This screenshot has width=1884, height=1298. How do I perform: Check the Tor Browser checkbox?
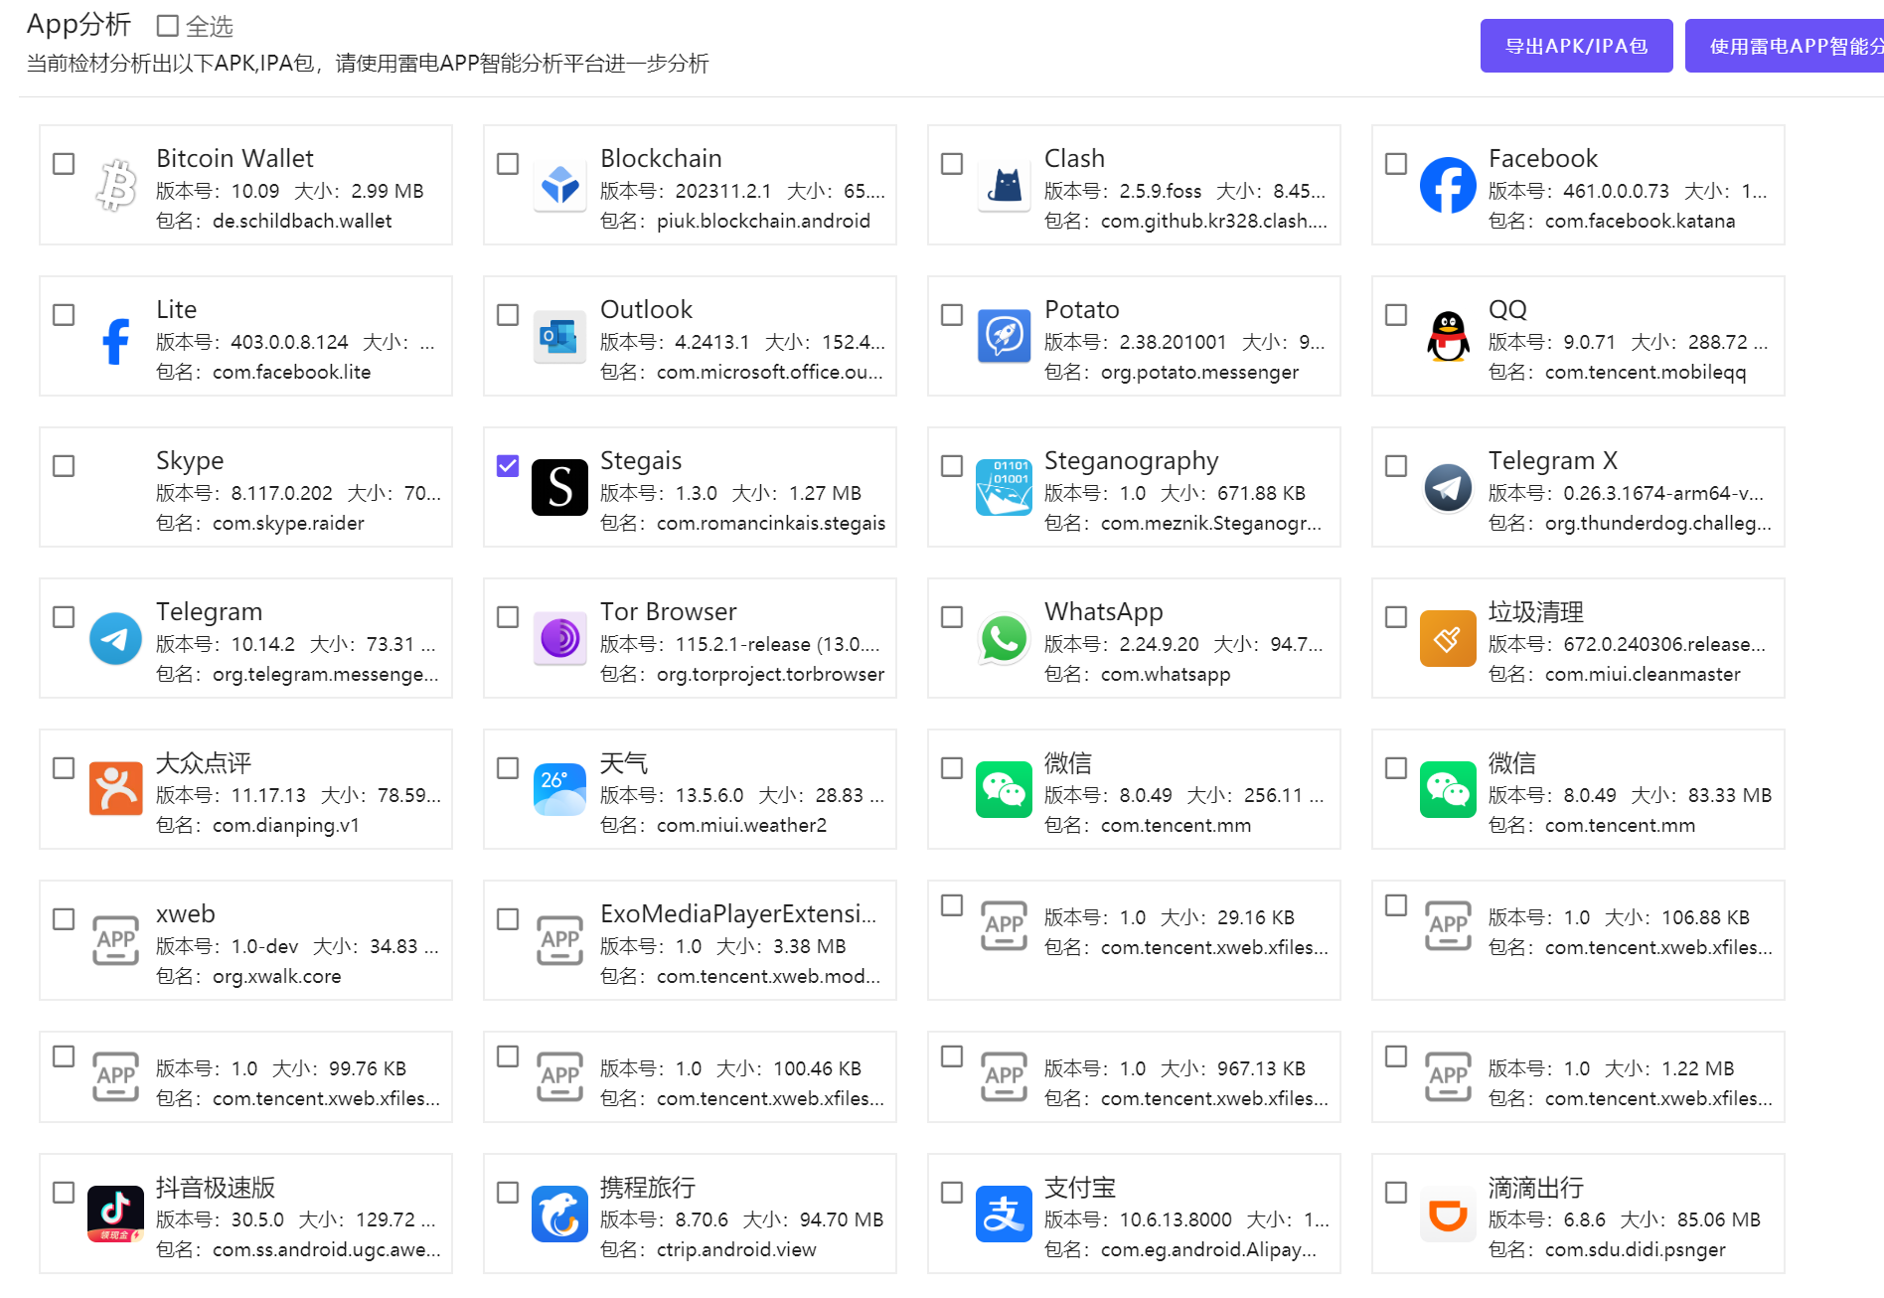click(x=508, y=617)
